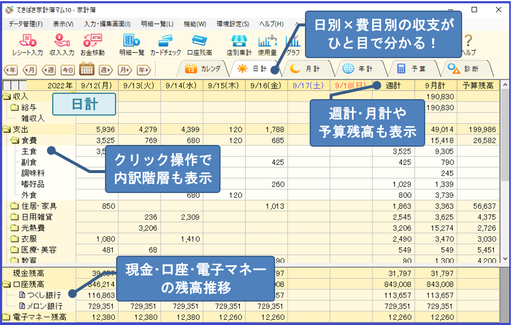Open the レシート入力 receipt entry tool
This screenshot has height=325, width=512.
tap(28, 45)
